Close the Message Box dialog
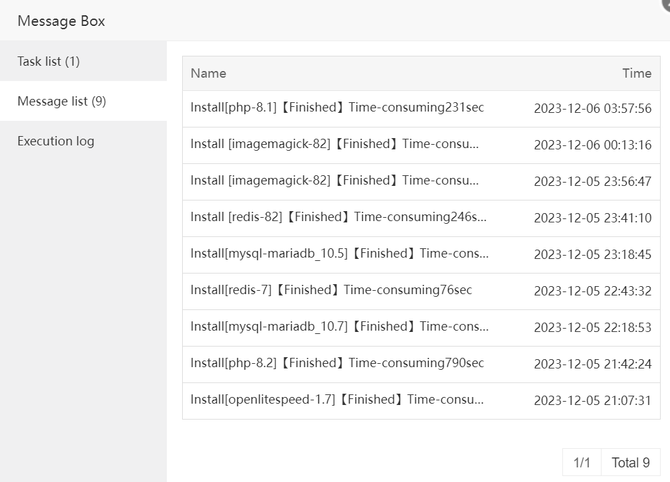The image size is (670, 482). click(665, 4)
